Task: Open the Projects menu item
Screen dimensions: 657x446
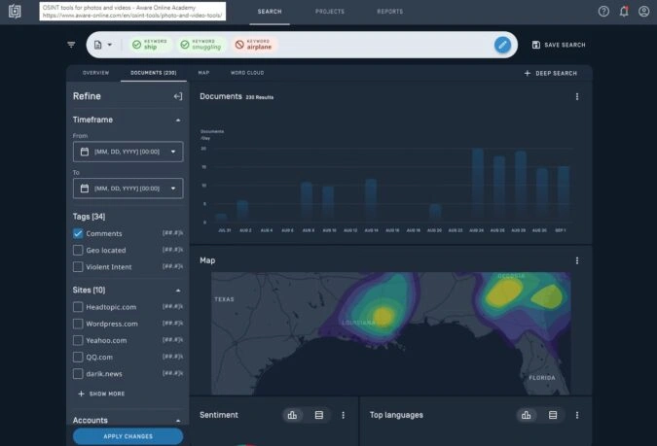Action: 329,12
